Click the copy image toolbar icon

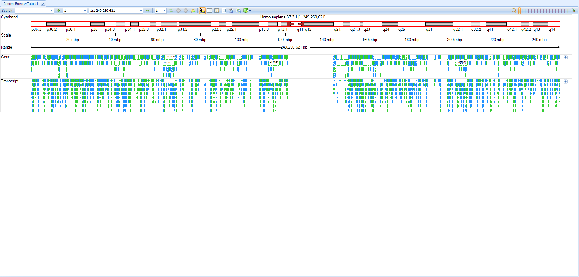click(239, 11)
